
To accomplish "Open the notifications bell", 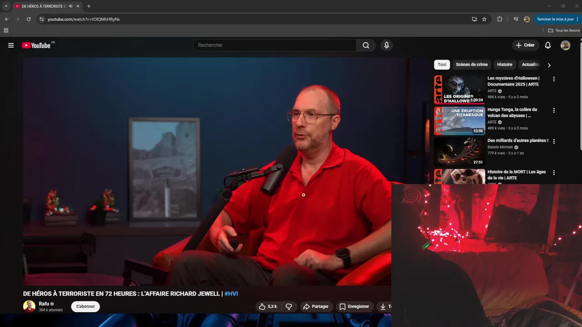I will 548,45.
